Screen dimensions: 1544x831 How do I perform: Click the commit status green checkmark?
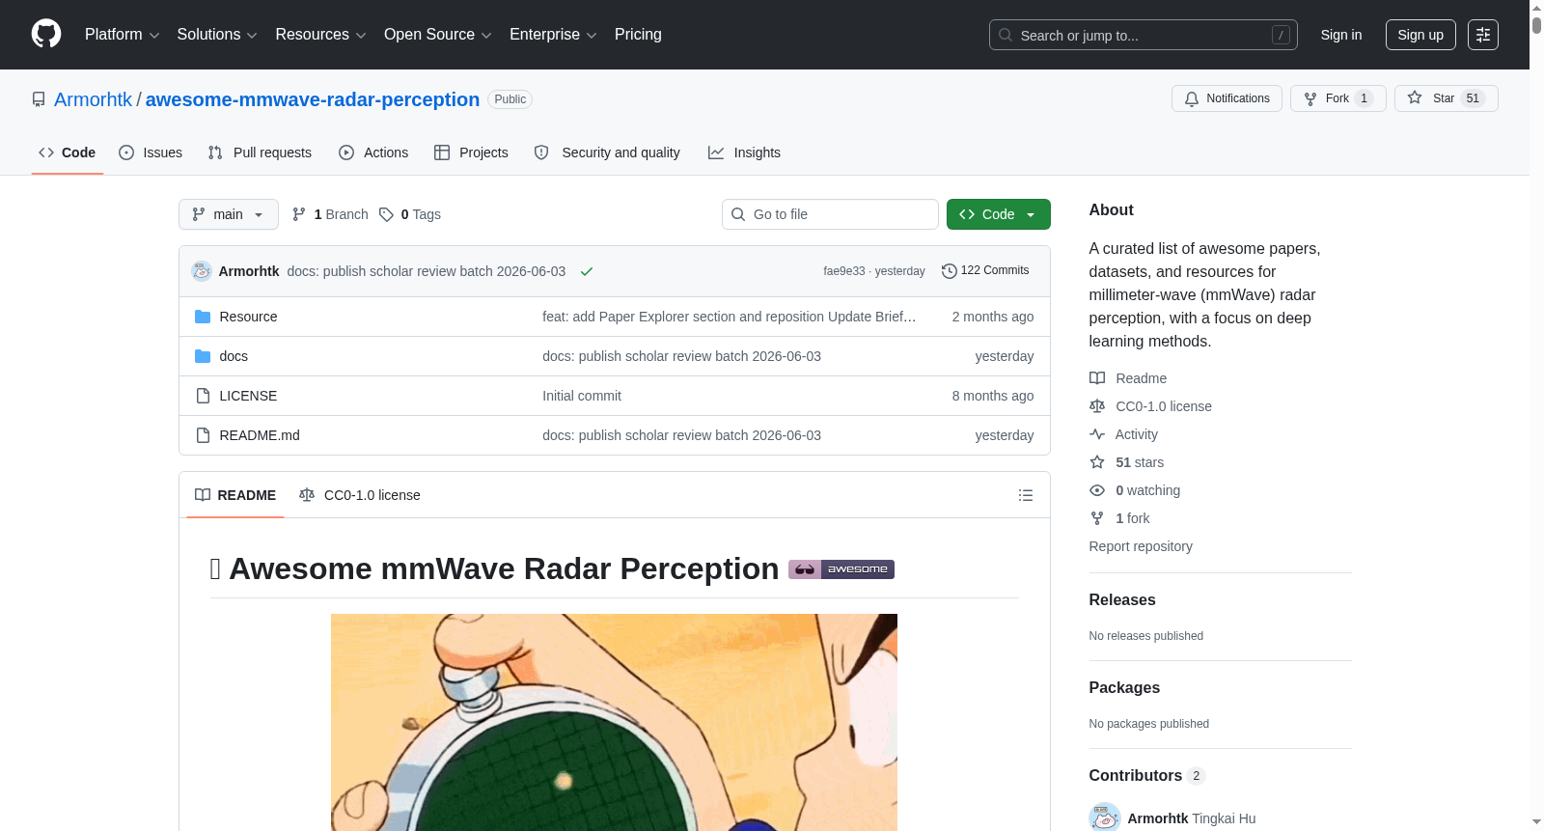(587, 271)
